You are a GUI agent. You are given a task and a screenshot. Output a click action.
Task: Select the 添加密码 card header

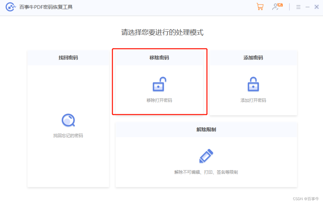pyautogui.click(x=253, y=58)
